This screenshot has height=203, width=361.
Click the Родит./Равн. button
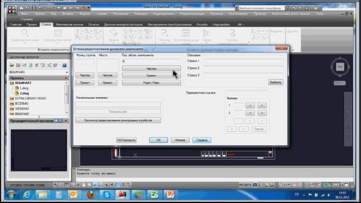151,83
